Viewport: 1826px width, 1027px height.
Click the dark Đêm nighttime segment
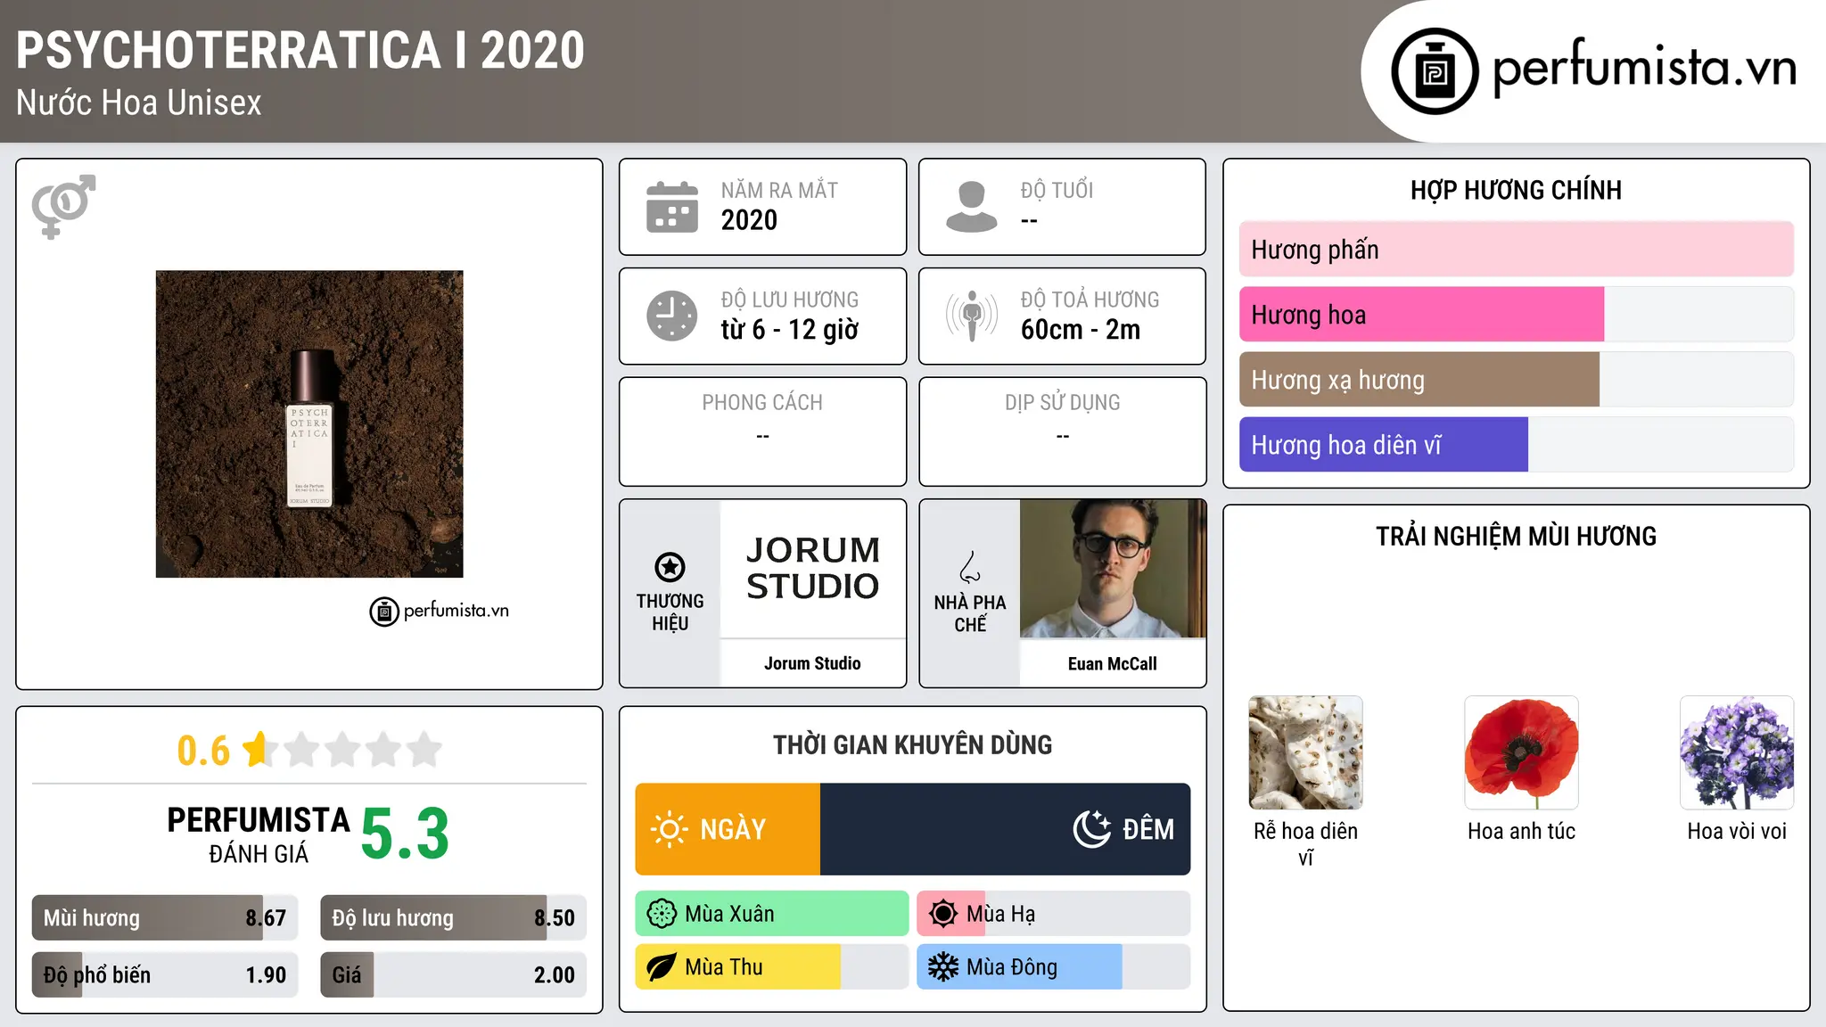coord(1006,829)
